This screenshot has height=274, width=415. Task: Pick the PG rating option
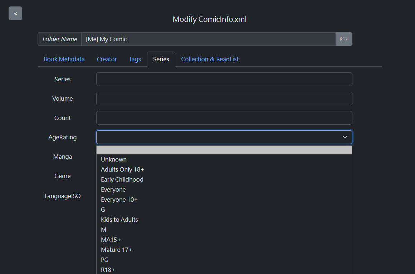[x=224, y=260]
